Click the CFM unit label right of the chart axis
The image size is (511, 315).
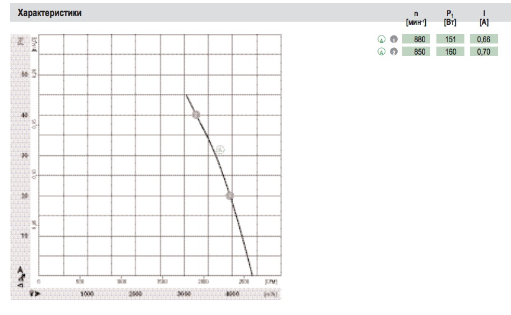271,281
